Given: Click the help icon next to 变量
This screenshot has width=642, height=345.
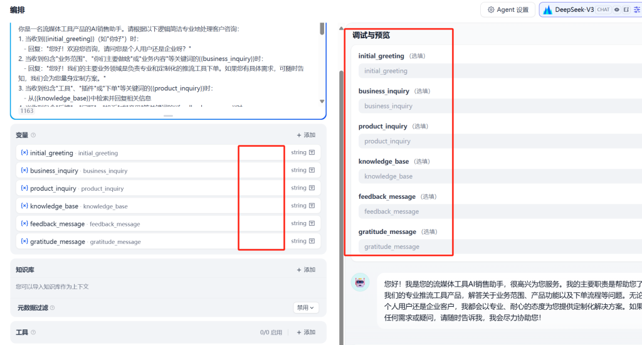Looking at the screenshot, I should coord(33,135).
